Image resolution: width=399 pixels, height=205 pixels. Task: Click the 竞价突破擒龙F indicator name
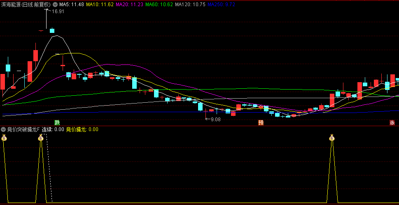pyautogui.click(x=23, y=129)
